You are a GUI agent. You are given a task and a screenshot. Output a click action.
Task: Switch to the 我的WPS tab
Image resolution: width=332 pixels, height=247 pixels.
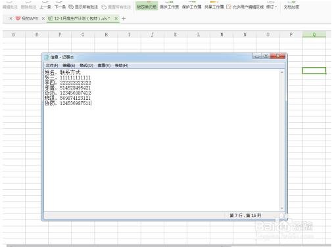pyautogui.click(x=30, y=18)
